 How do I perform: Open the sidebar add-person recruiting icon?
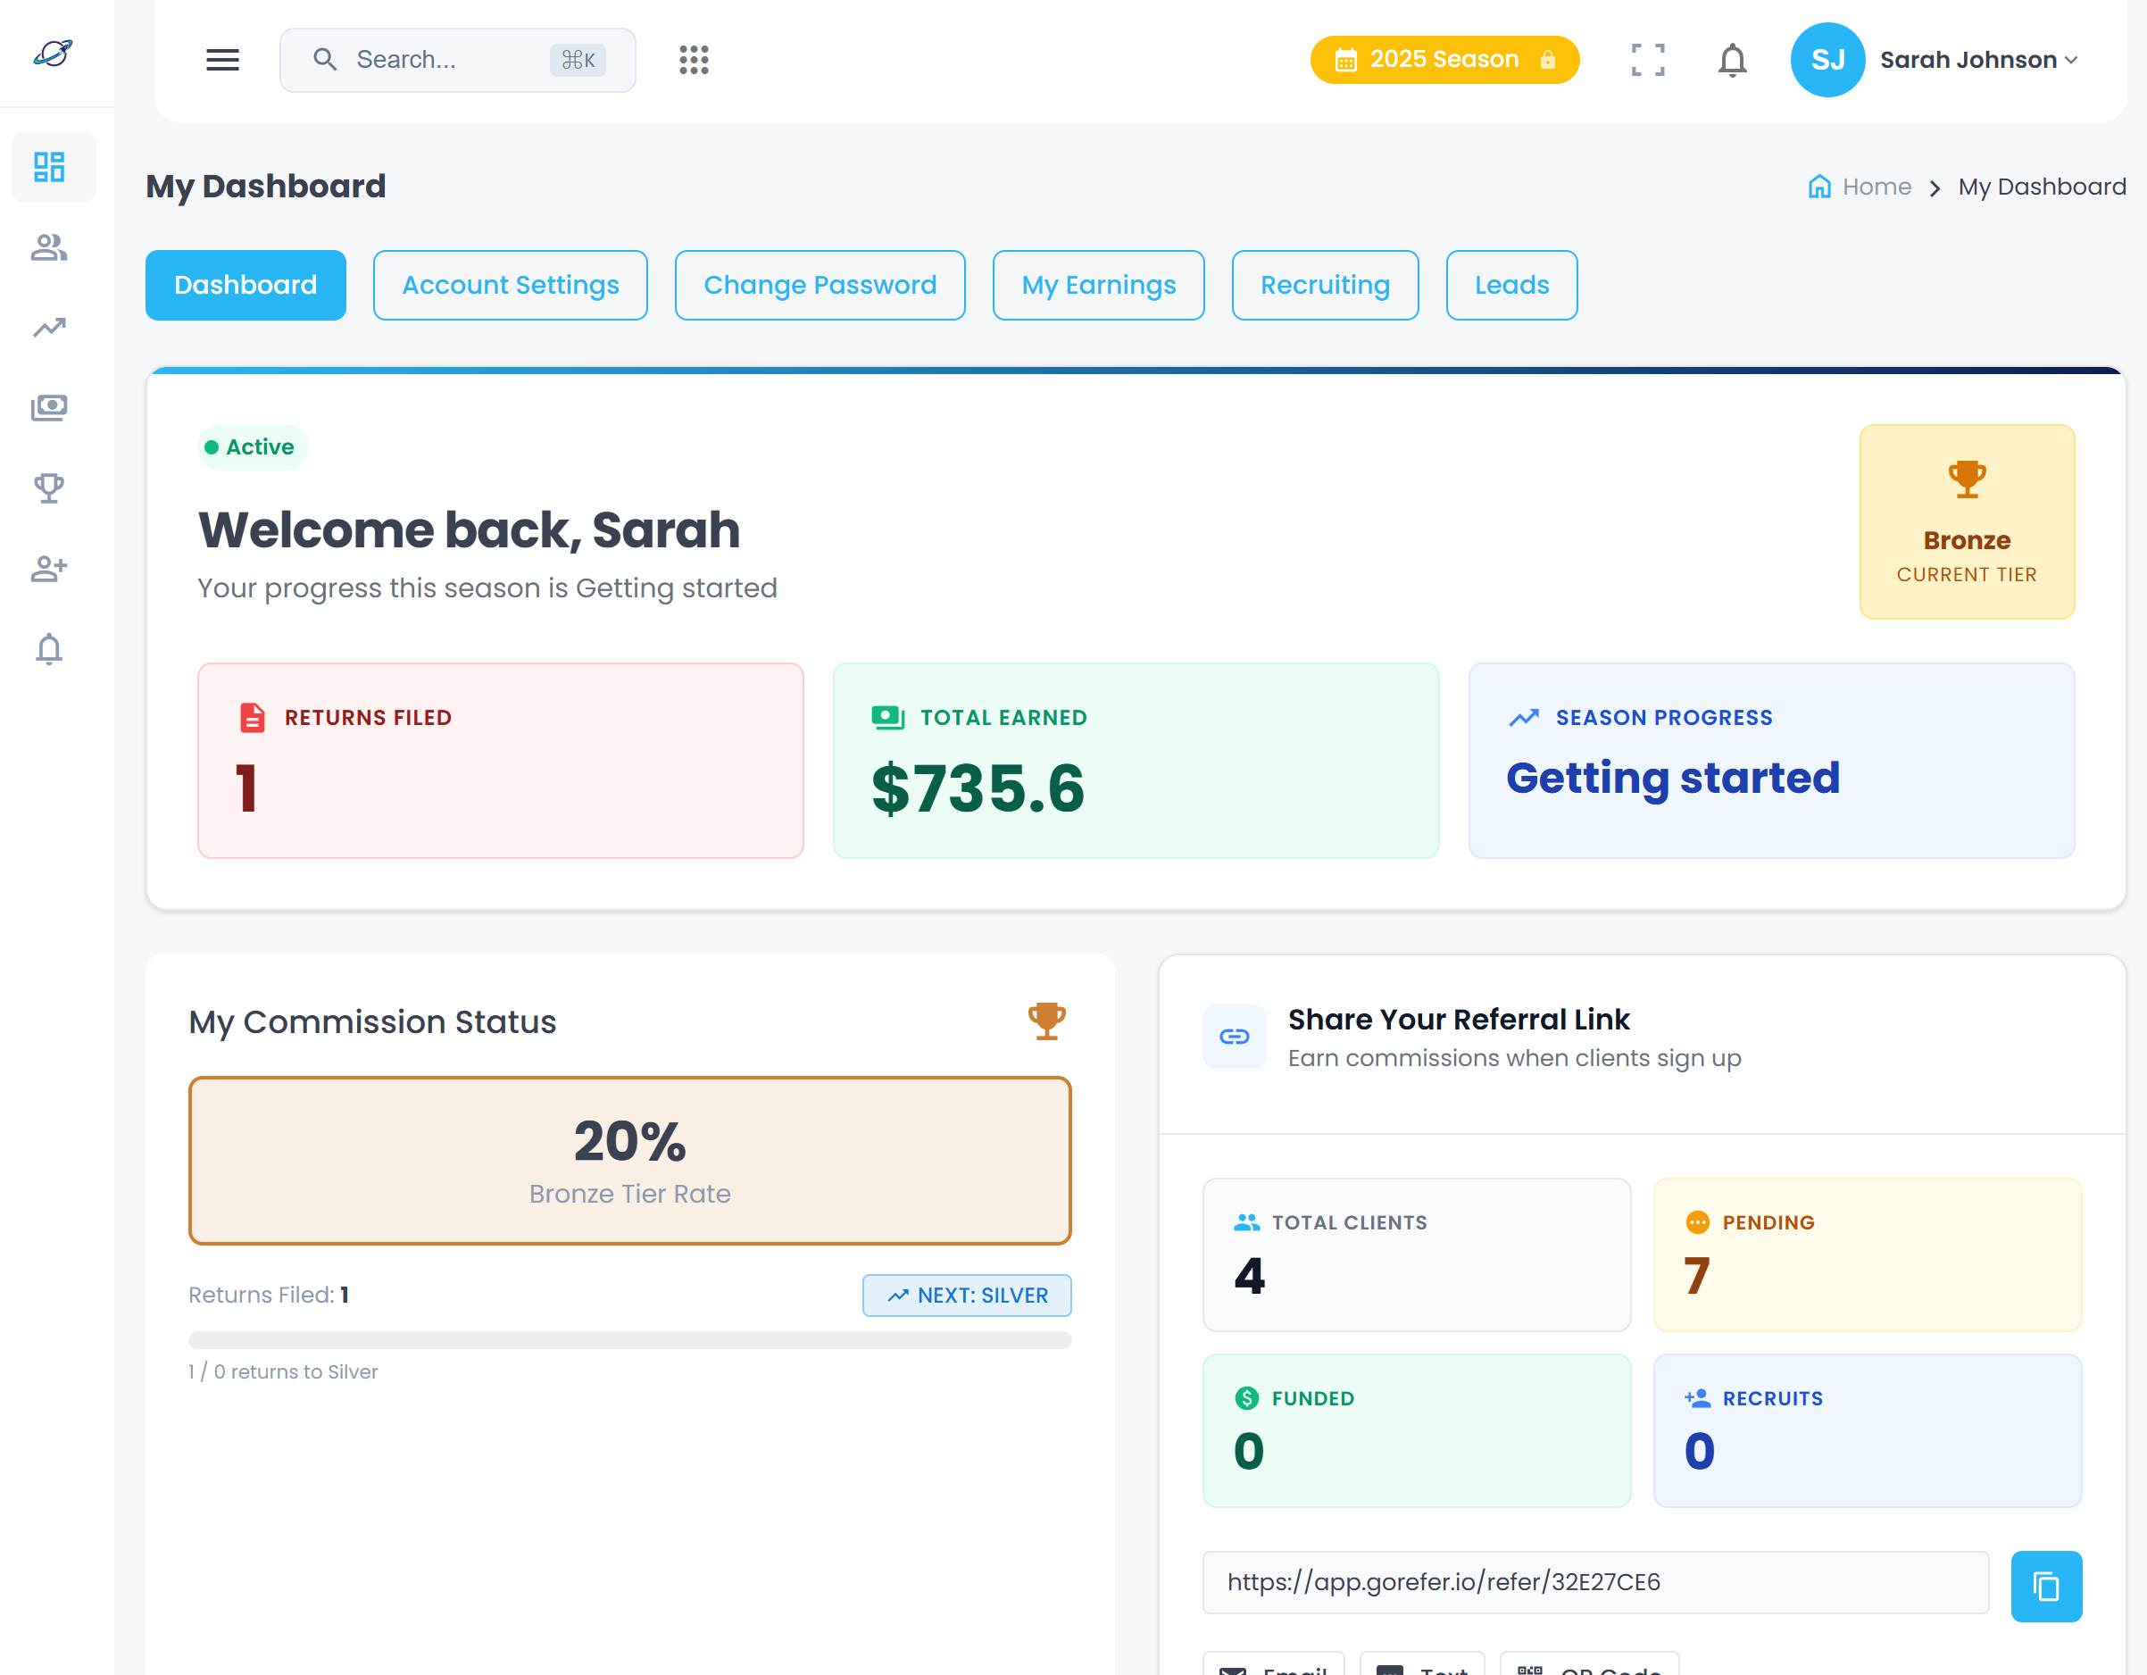point(49,568)
